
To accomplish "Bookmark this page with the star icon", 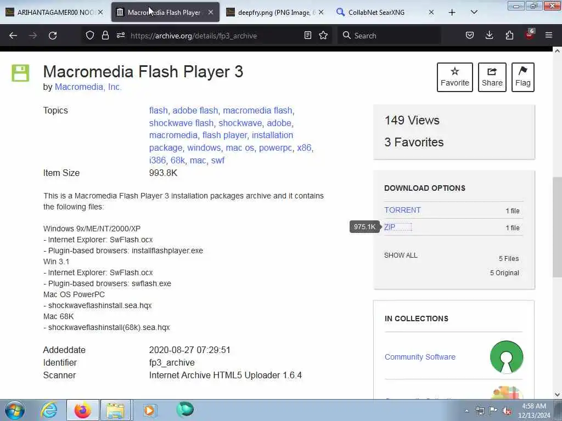I will tap(323, 35).
